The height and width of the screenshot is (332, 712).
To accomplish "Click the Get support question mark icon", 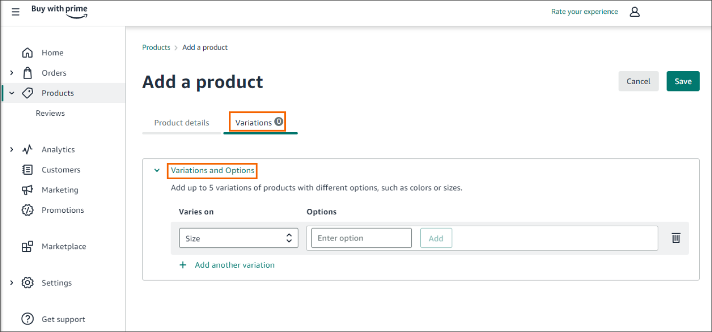I will [27, 319].
